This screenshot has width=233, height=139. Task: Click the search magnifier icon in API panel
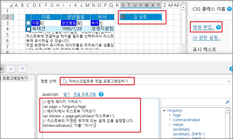228,102
